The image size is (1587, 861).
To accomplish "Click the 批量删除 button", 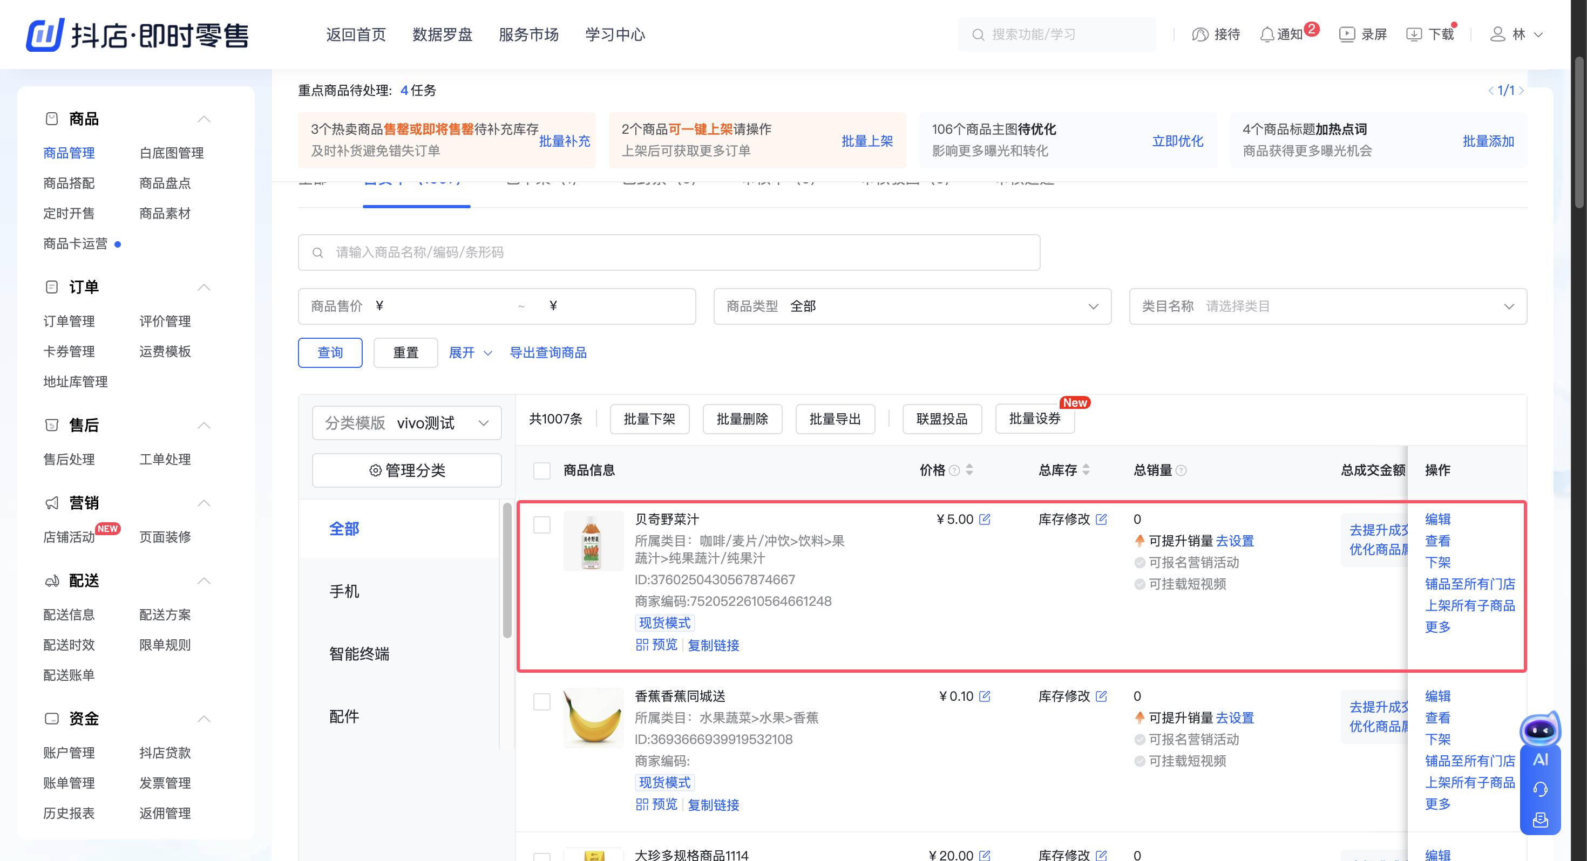I will [x=742, y=419].
